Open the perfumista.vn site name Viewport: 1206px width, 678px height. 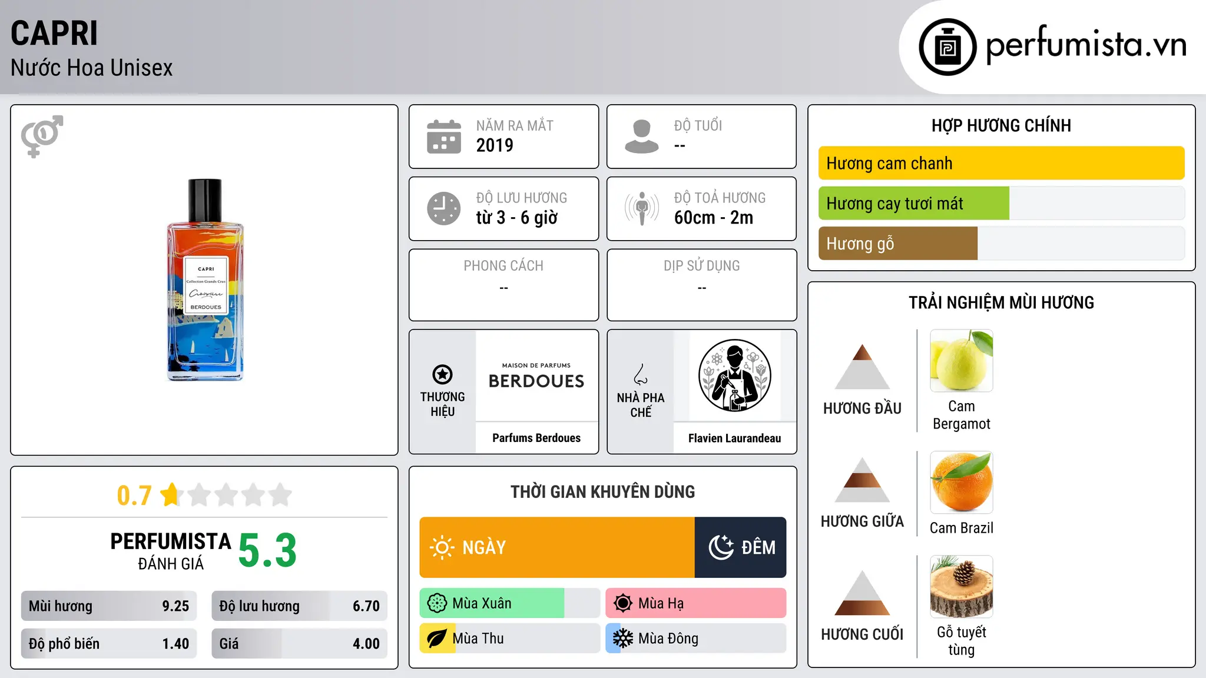click(1086, 46)
